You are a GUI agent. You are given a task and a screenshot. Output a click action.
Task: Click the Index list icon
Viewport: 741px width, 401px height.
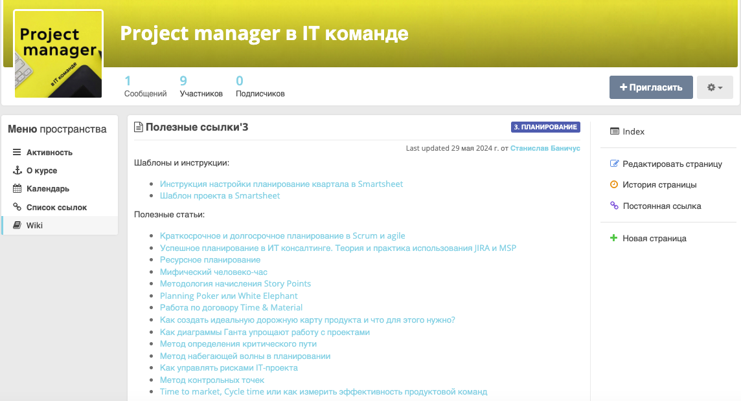614,131
